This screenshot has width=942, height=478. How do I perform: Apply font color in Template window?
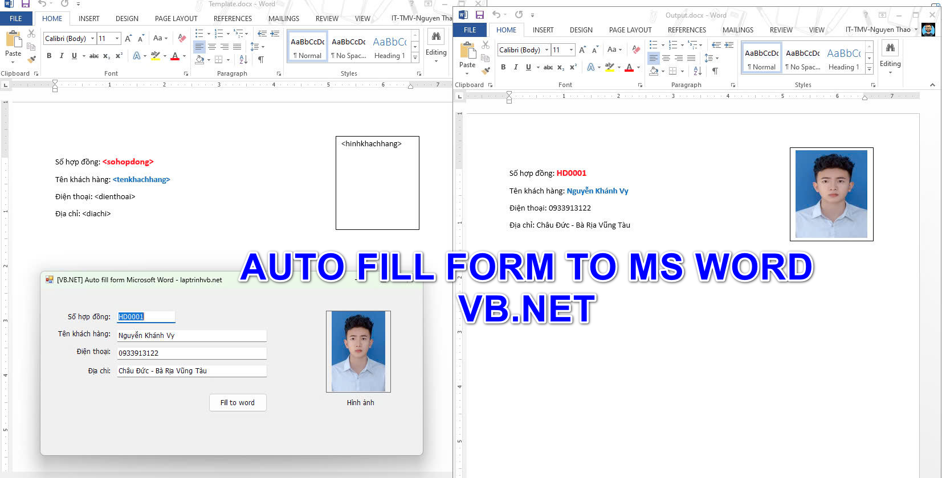click(x=175, y=56)
